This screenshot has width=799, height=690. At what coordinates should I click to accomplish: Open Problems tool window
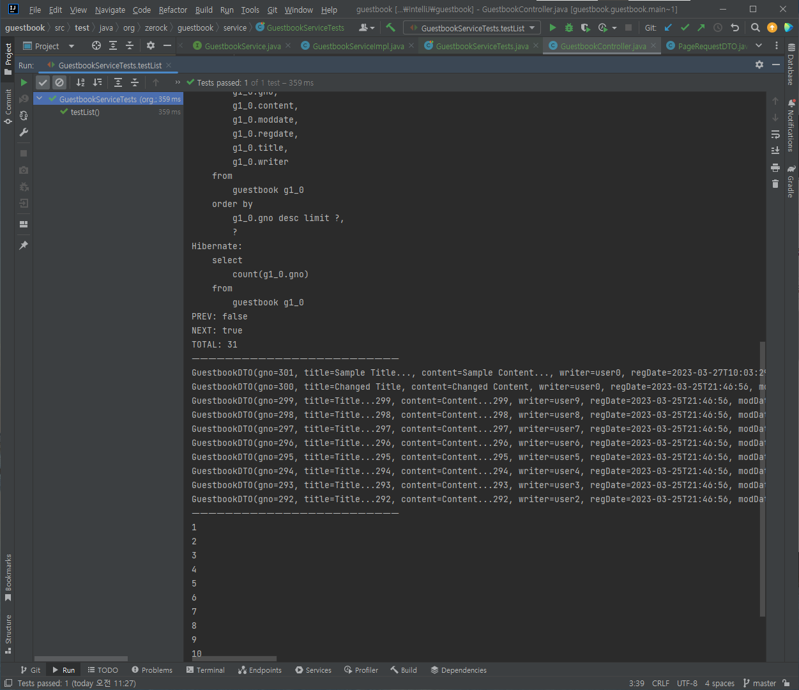tap(152, 670)
